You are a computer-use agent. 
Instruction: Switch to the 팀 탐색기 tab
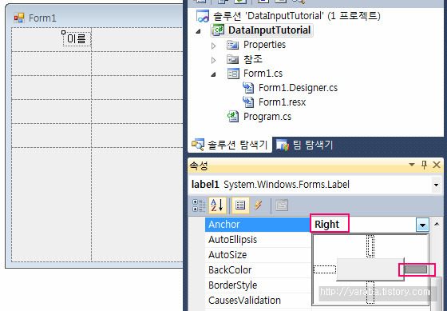305,145
